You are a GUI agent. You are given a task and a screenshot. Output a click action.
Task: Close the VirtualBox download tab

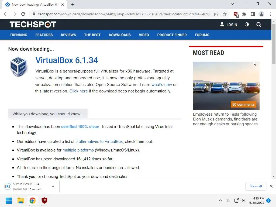point(63,5)
